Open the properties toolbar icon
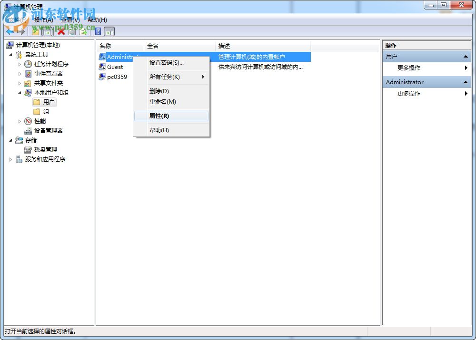Screen dimensions: 476x340 pos(72,31)
